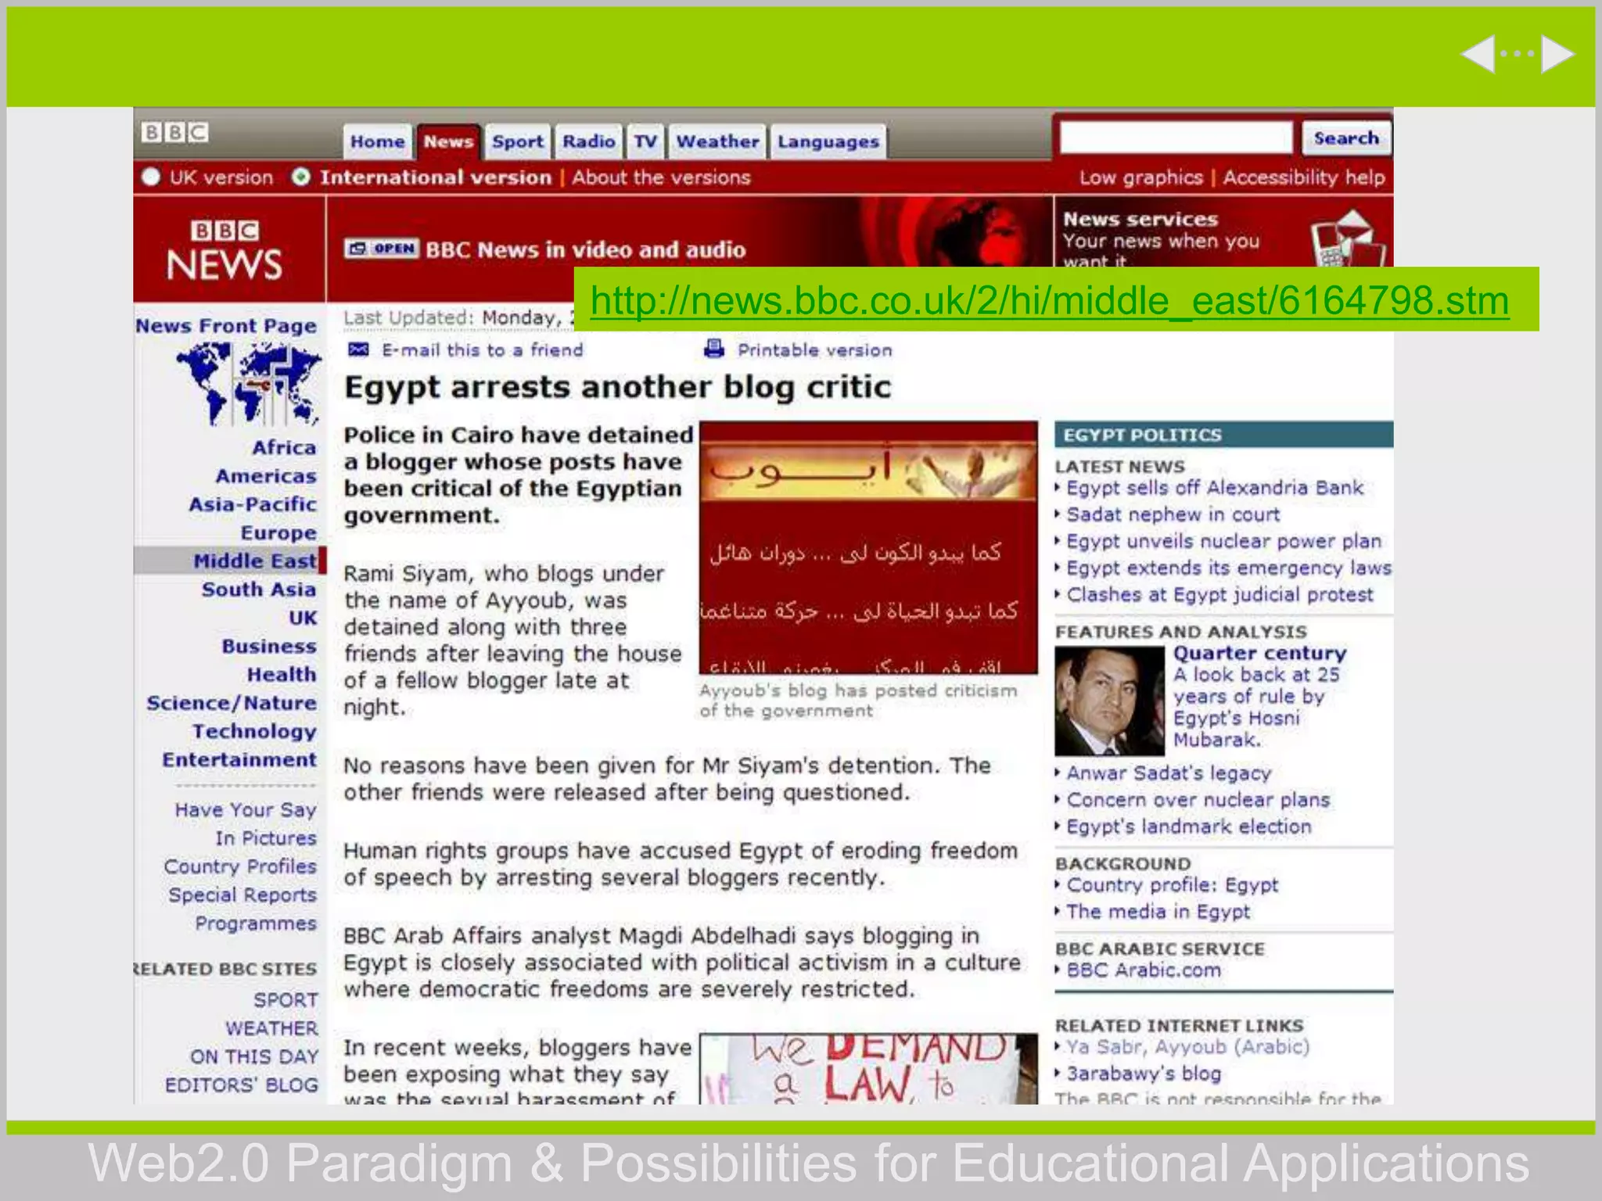
Task: Select UK in the sidebar
Action: pyautogui.click(x=303, y=618)
